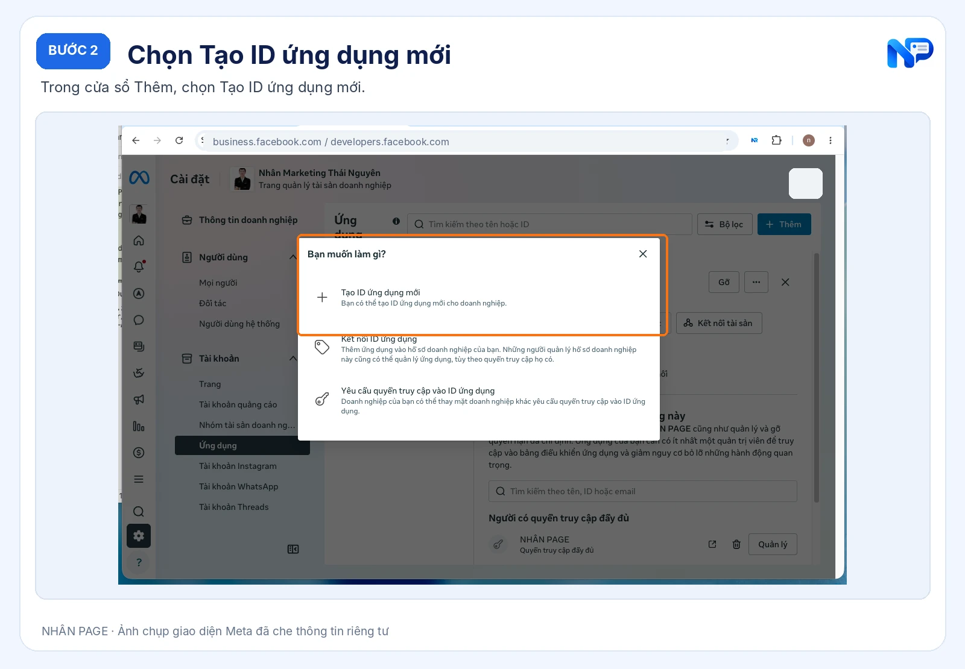Click the Meta logo in sidebar

coord(139,178)
